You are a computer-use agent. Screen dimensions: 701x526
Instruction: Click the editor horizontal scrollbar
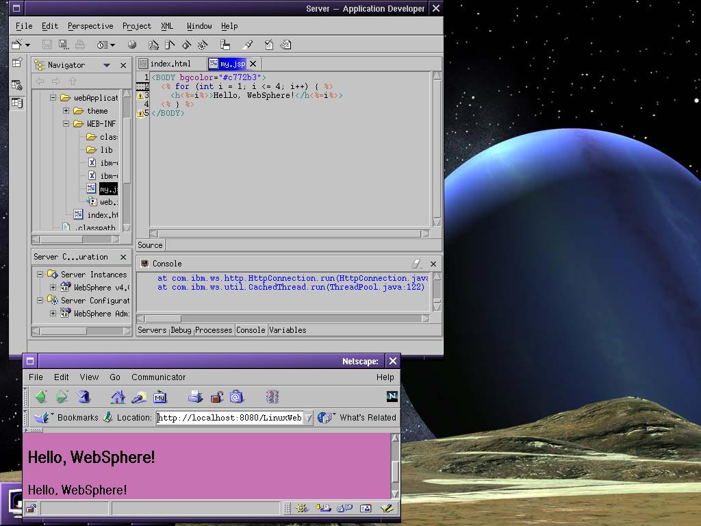[290, 234]
